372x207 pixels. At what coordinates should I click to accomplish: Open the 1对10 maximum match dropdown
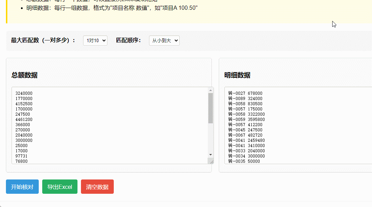click(95, 40)
